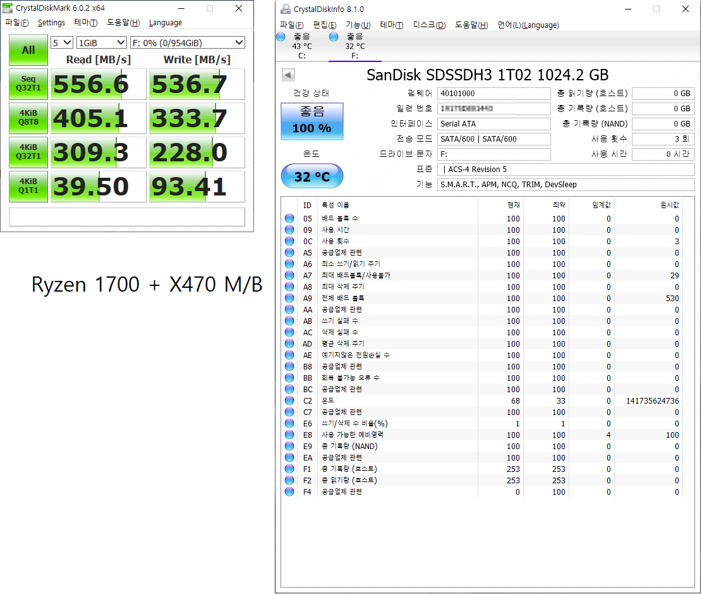Click the previous disk arrow button

288,75
